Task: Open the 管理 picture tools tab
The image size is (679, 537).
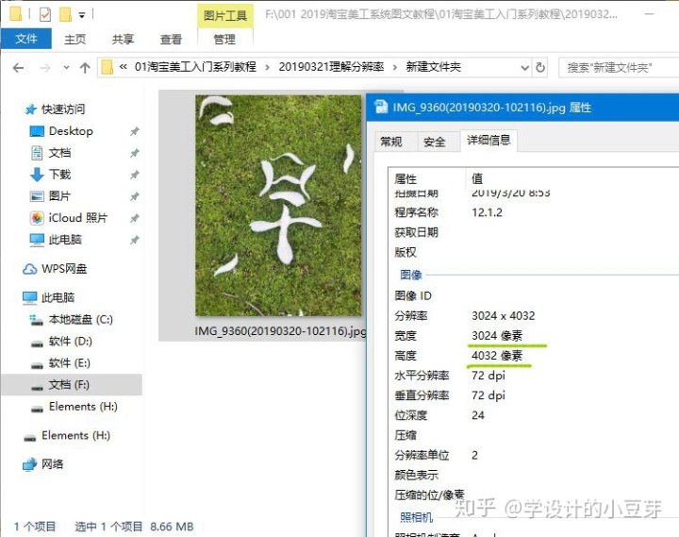Action: click(x=224, y=40)
